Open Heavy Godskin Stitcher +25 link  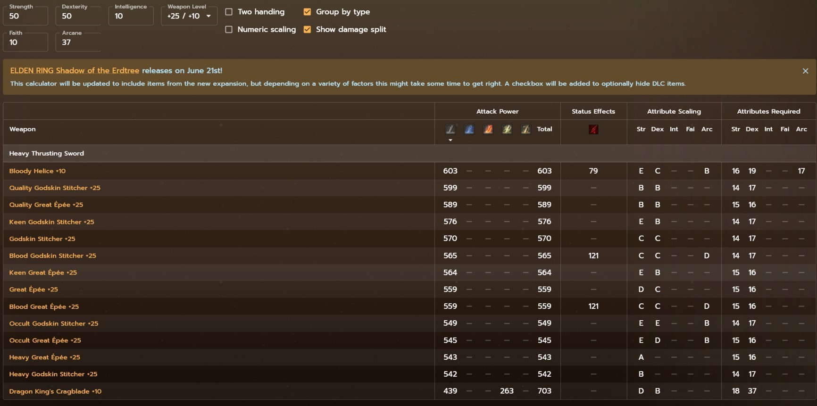tap(53, 374)
